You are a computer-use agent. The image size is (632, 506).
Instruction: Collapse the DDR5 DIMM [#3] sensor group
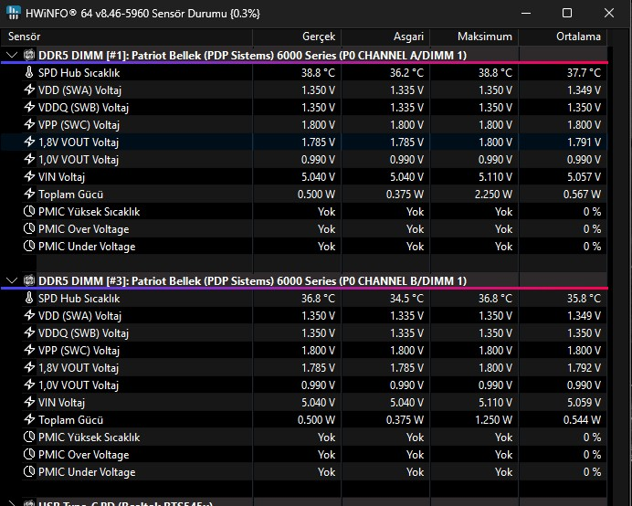point(12,280)
